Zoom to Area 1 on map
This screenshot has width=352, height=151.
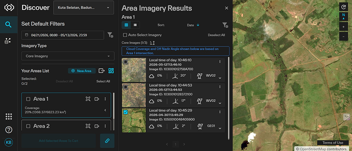point(88,99)
